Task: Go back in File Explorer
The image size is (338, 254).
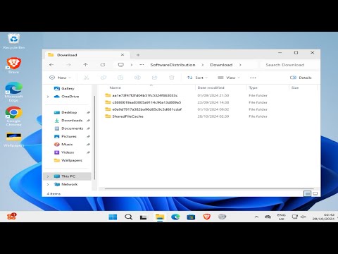Action: tap(51, 65)
